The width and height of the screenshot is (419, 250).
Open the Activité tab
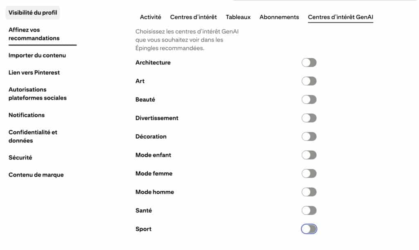[x=150, y=17]
